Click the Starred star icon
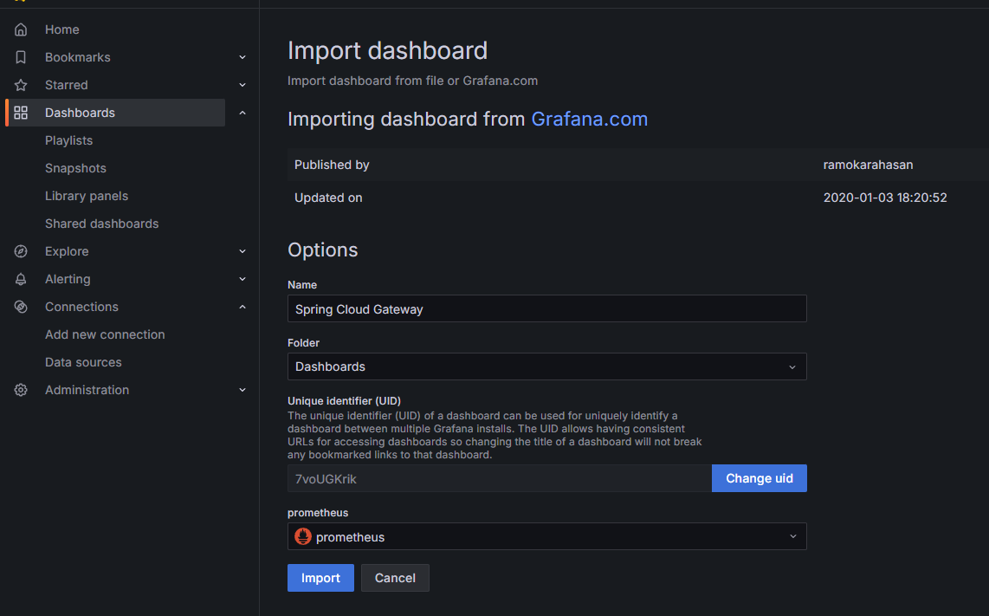The width and height of the screenshot is (989, 616). pos(21,85)
